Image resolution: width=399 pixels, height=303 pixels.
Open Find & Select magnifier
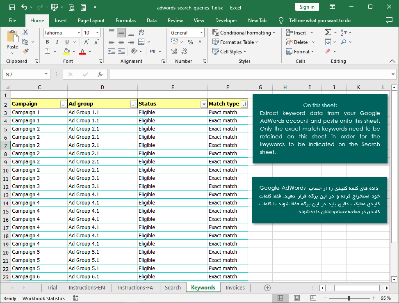(x=344, y=42)
